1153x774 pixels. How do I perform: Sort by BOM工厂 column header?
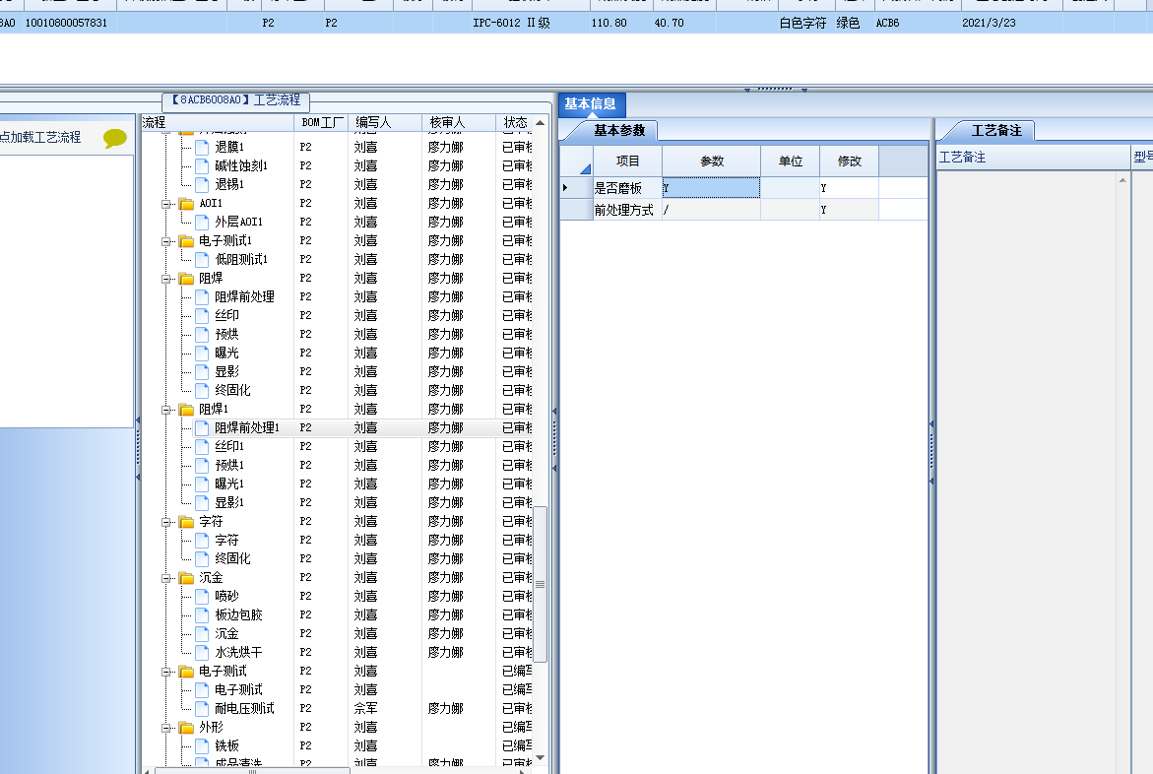tap(322, 122)
